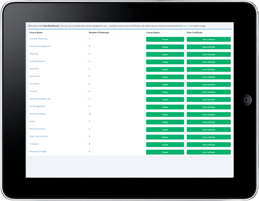Open the Working at Height course
The image size is (259, 201).
point(38,152)
